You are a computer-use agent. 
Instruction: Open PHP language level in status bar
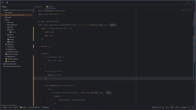[x=155, y=107]
